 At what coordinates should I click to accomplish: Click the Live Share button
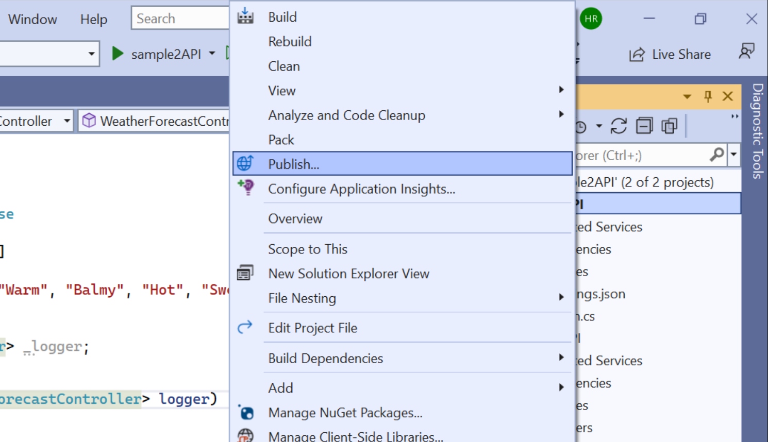(x=670, y=54)
